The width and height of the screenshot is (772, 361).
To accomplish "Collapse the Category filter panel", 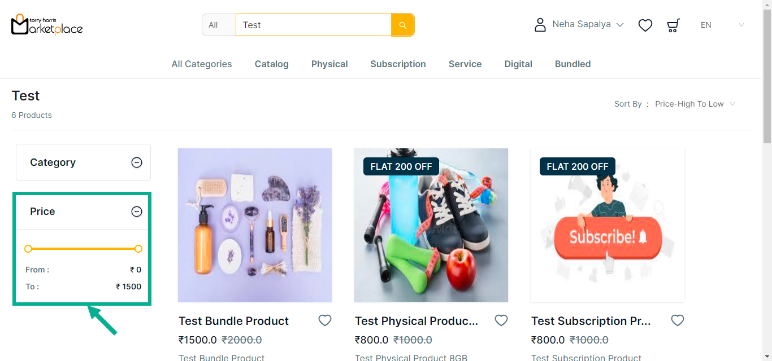I will click(x=137, y=162).
